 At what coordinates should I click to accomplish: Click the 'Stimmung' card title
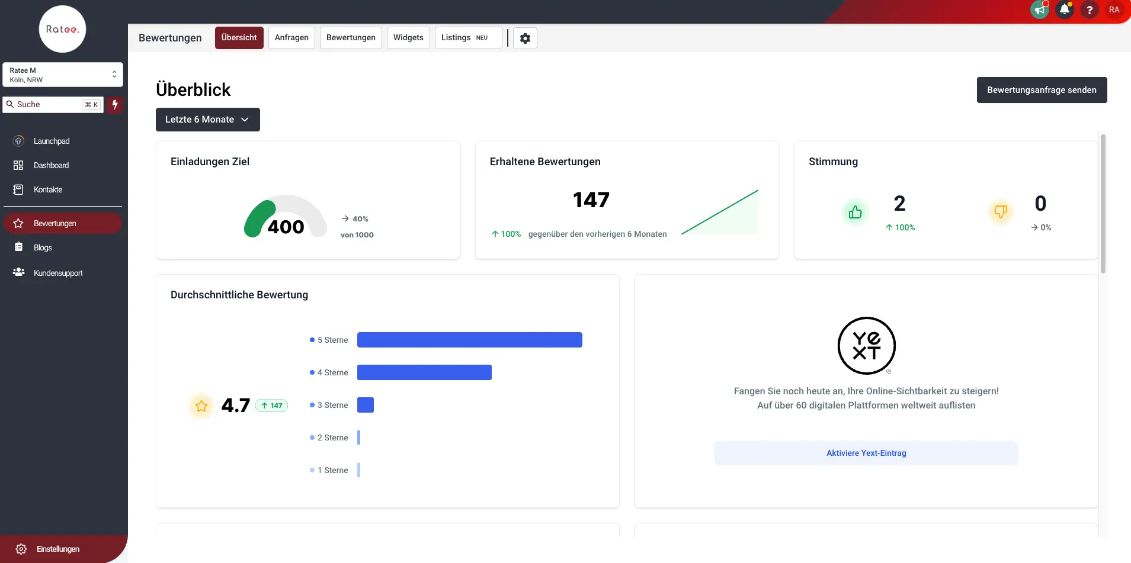click(x=833, y=162)
